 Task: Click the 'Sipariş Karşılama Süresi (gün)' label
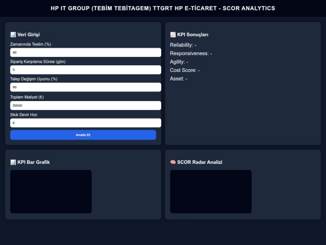coord(38,62)
